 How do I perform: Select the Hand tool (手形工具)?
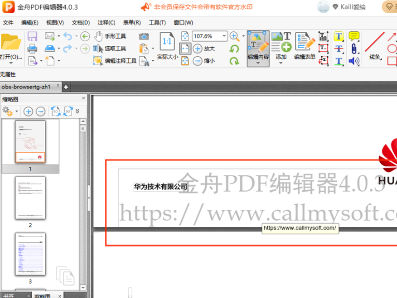coord(110,36)
